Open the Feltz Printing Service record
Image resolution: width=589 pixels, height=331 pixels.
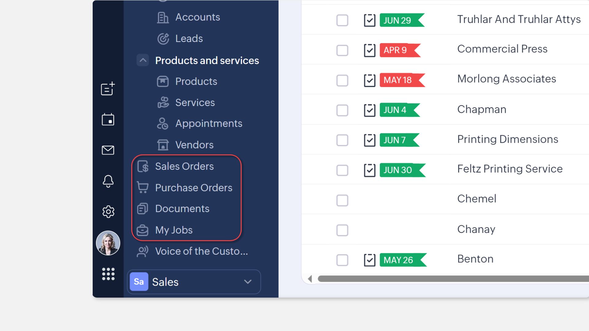[510, 169]
